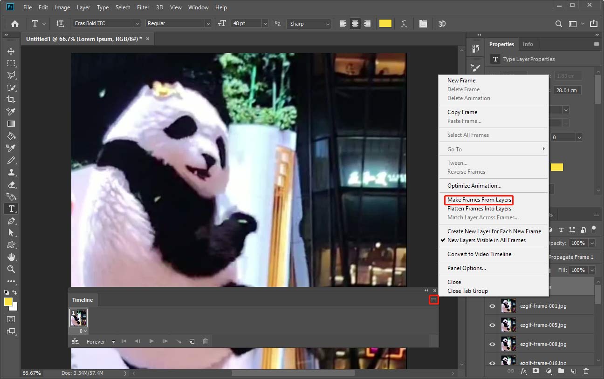Select the Hand tool
Image resolution: width=604 pixels, height=379 pixels.
point(11,257)
